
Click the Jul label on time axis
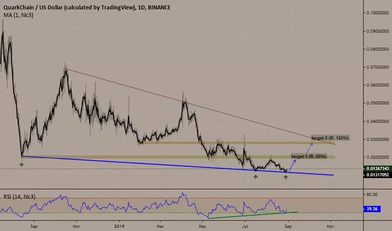[x=245, y=226]
